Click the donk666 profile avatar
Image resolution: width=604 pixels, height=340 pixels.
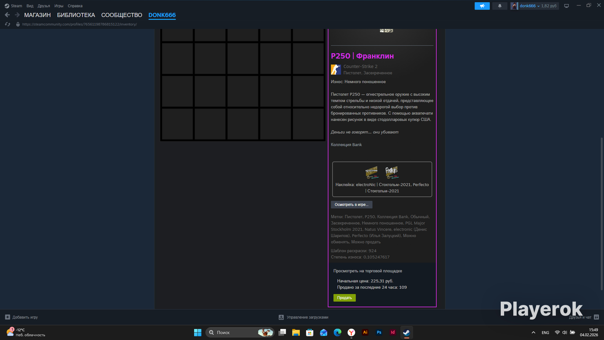click(x=514, y=6)
